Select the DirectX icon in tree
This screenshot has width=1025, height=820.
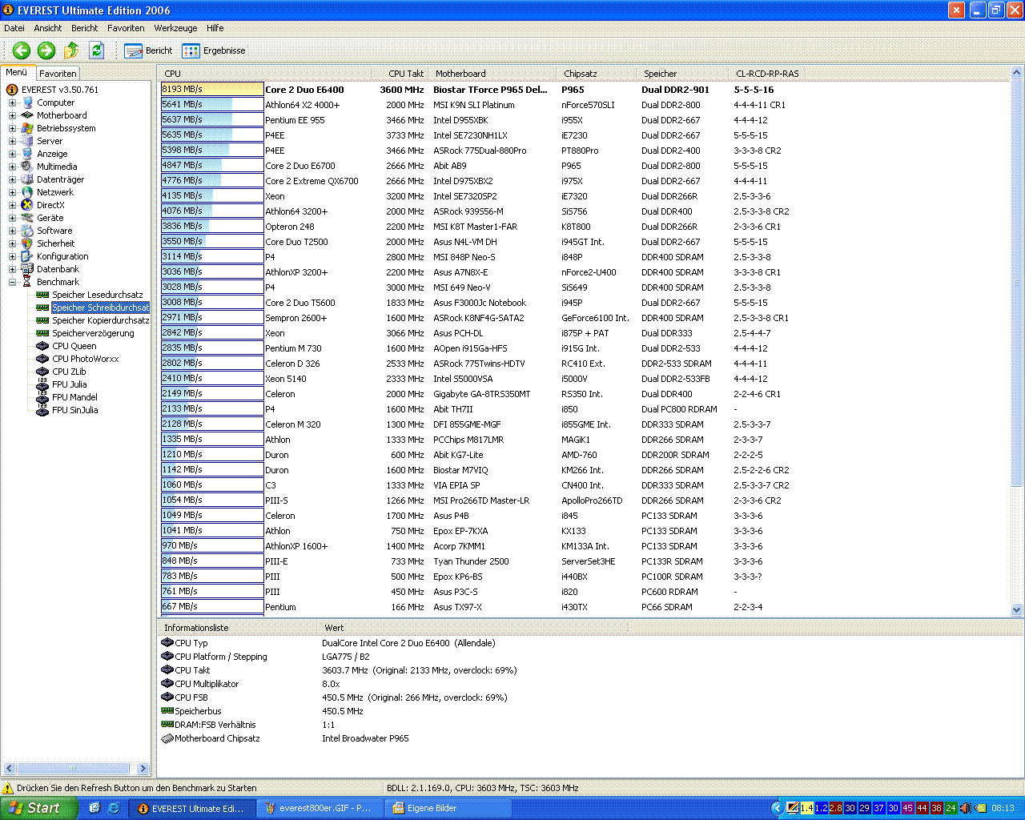click(27, 205)
